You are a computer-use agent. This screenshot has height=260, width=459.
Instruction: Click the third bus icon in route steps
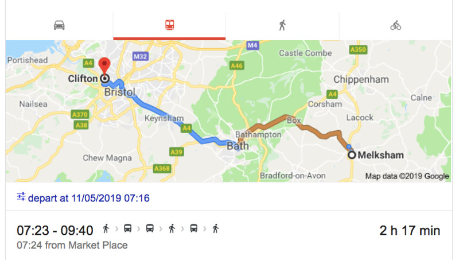pos(193,229)
